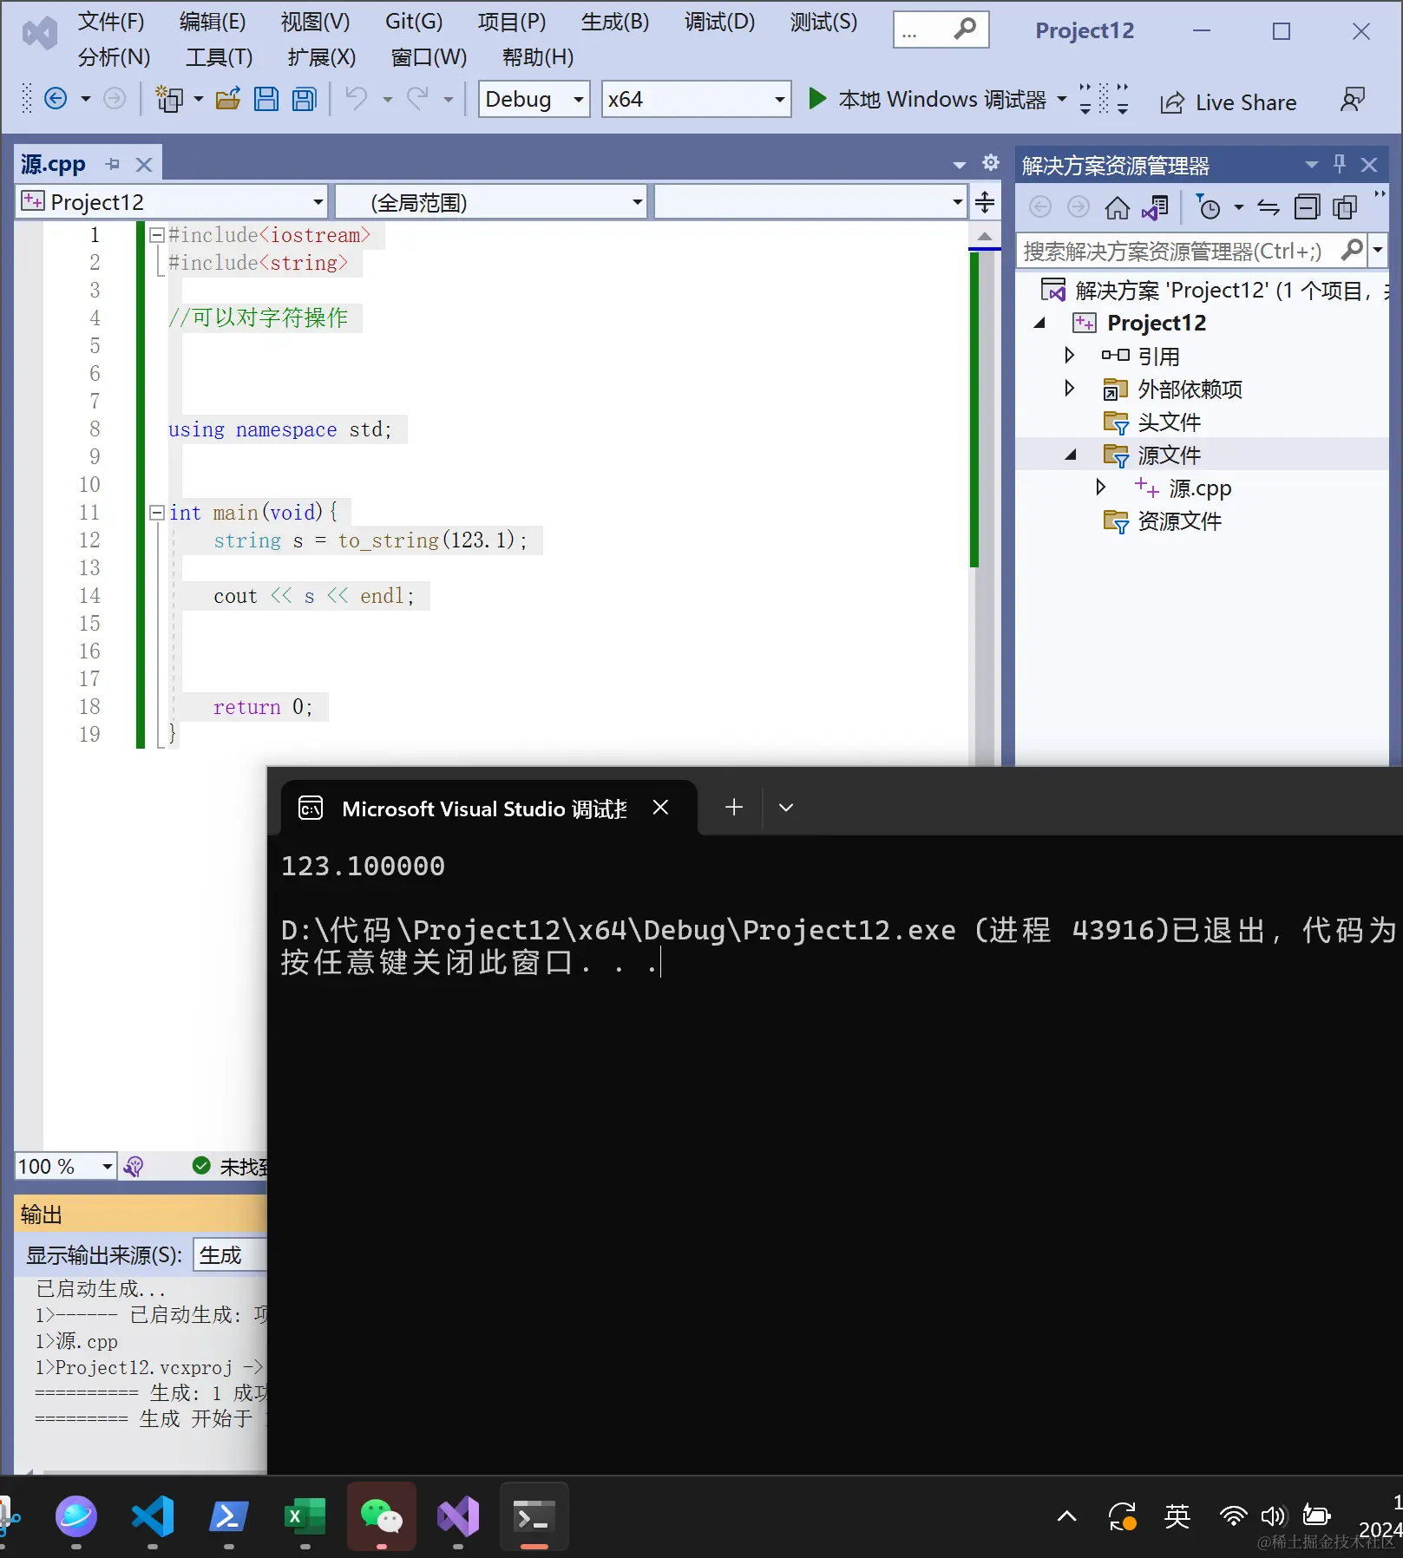Open WeChat from the taskbar

(382, 1516)
